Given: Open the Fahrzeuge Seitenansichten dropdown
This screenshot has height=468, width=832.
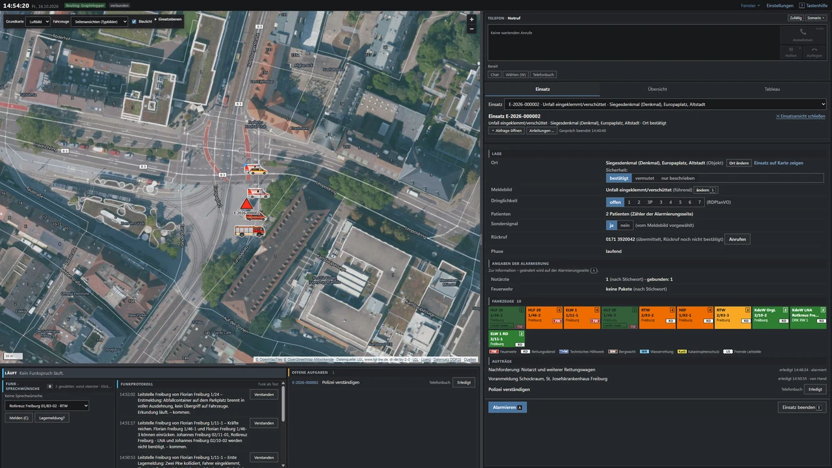Looking at the screenshot, I should [100, 21].
